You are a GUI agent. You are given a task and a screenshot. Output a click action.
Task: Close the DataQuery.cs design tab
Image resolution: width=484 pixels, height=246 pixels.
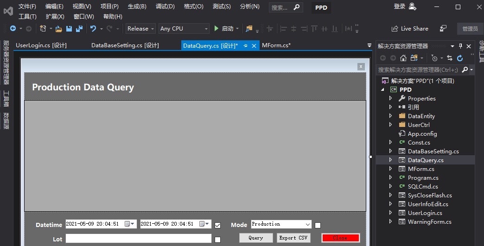point(254,45)
